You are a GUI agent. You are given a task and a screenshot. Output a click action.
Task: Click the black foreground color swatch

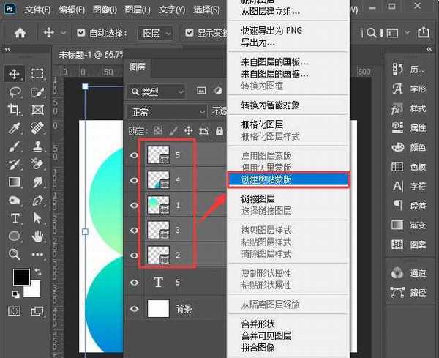[x=21, y=277]
